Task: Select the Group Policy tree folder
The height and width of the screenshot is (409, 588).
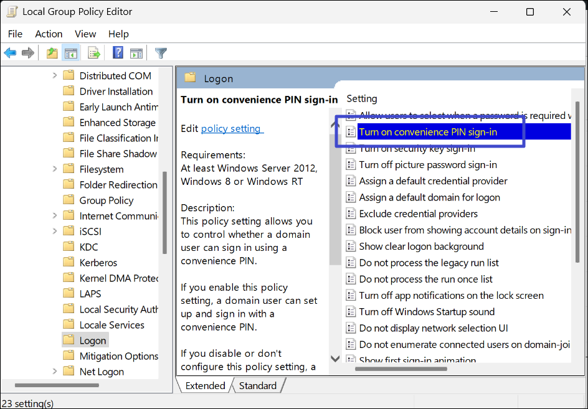Action: (106, 200)
